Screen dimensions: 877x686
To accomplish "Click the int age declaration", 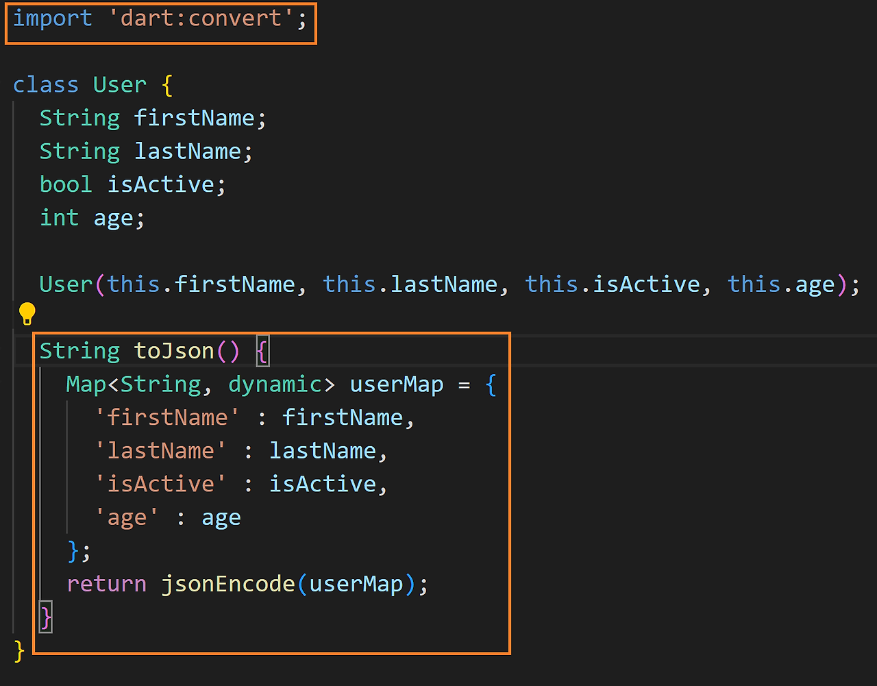I will pyautogui.click(x=91, y=217).
